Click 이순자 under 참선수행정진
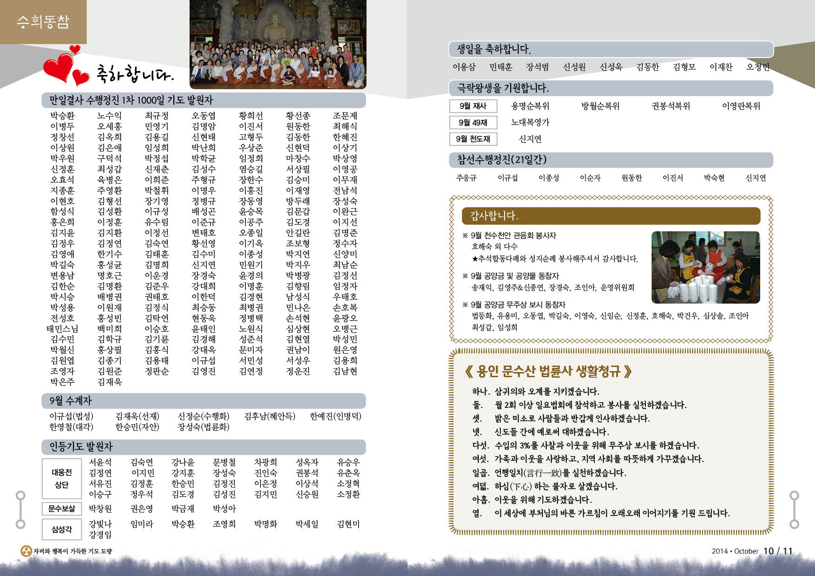Image resolution: width=815 pixels, height=576 pixels. pos(590,178)
